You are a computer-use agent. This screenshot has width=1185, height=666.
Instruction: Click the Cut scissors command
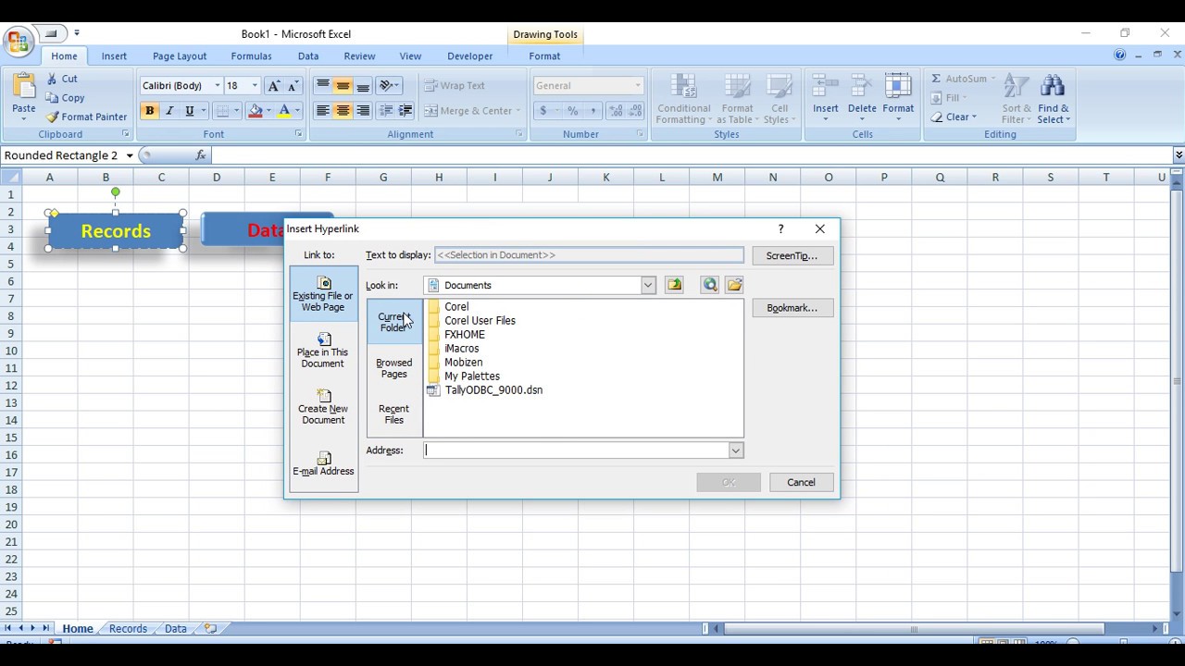point(62,79)
